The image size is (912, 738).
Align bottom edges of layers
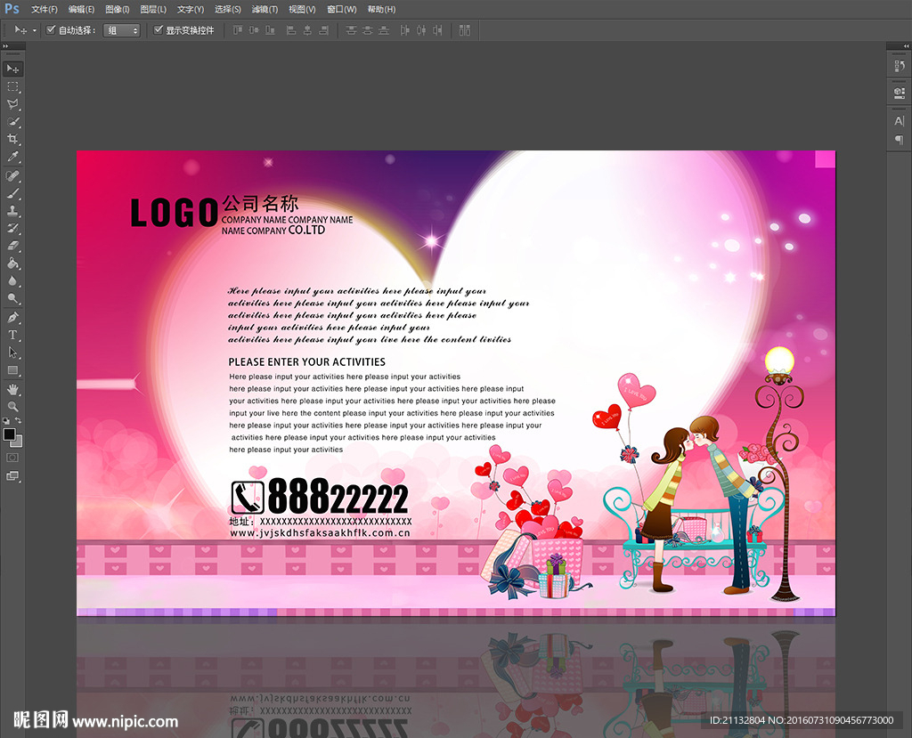pos(270,29)
